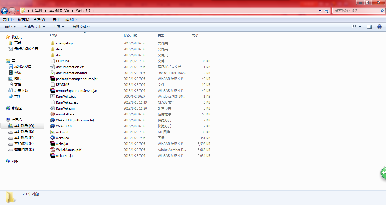The width and height of the screenshot is (386, 205).
Task: Open the 包含到库中 dropdown
Action: click(35, 27)
